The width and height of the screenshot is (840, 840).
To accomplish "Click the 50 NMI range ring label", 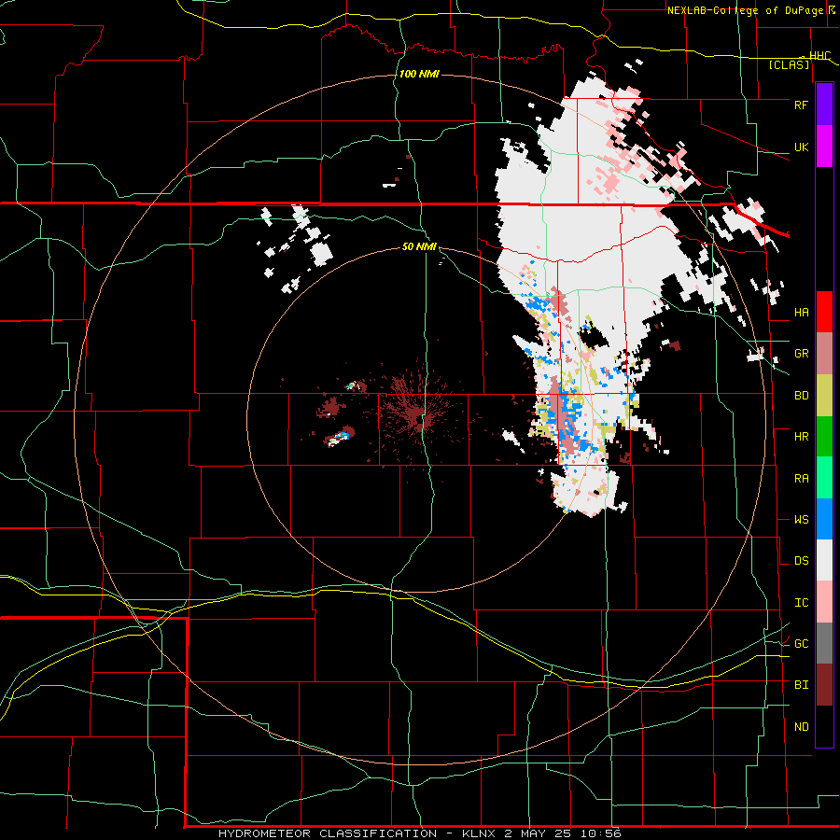I will click(419, 246).
